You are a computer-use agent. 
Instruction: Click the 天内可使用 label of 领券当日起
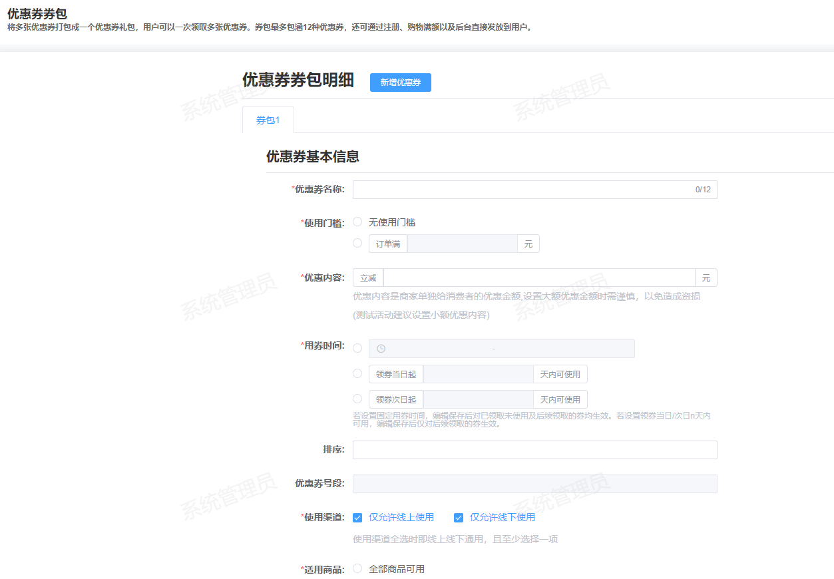(560, 374)
